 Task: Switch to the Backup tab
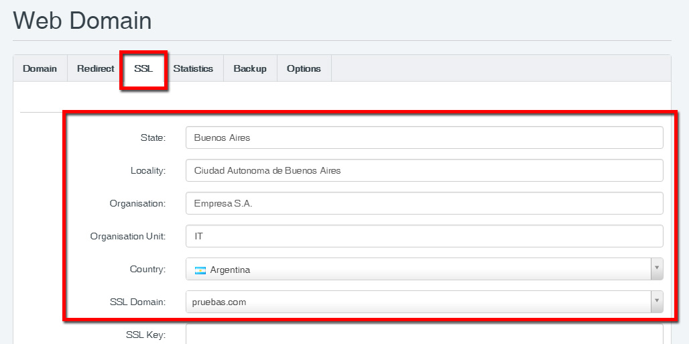click(250, 68)
